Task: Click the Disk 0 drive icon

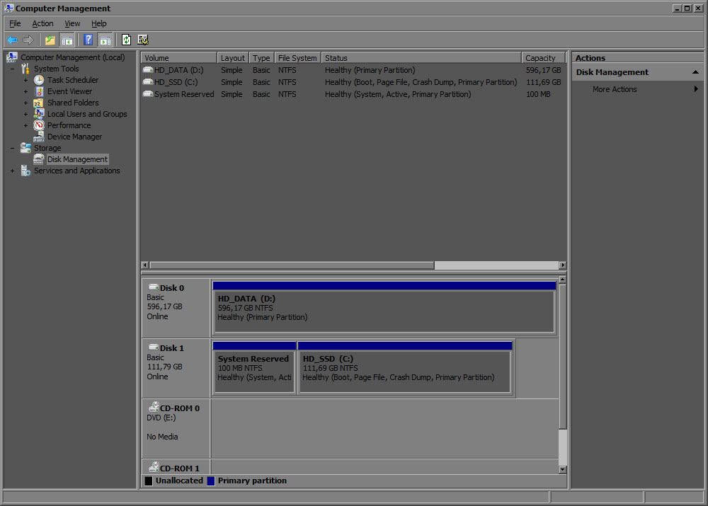Action: point(154,287)
